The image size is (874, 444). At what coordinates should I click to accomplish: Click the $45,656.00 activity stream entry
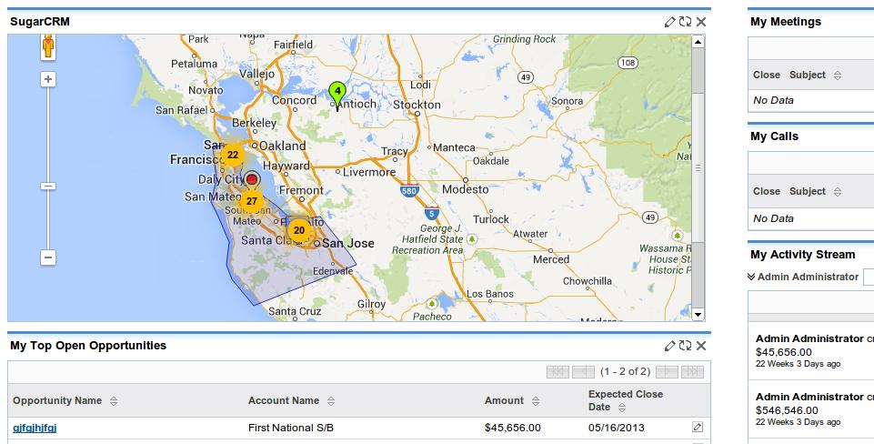(784, 352)
